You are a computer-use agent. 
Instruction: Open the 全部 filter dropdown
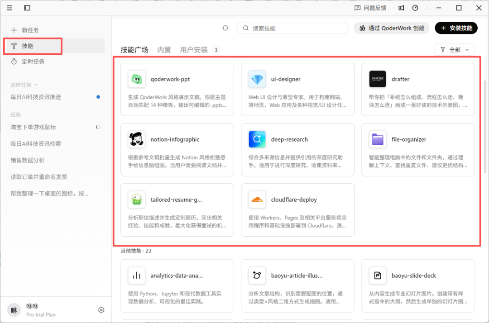click(x=454, y=49)
